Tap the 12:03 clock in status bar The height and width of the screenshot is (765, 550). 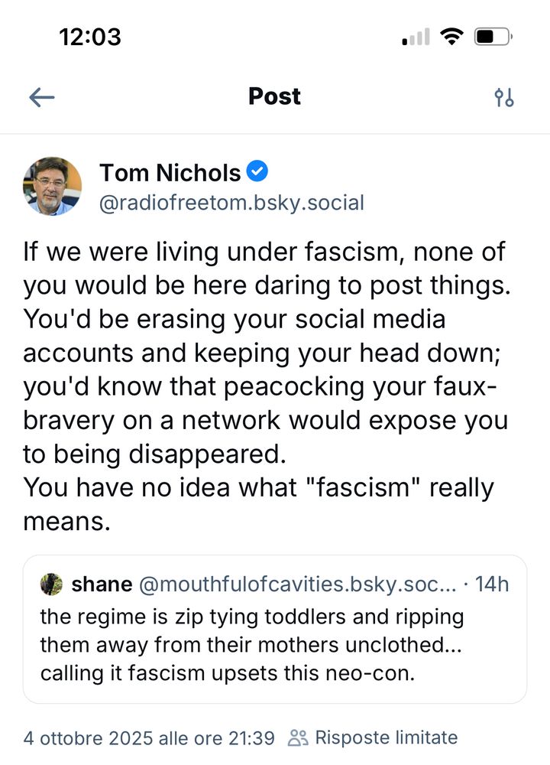(90, 37)
